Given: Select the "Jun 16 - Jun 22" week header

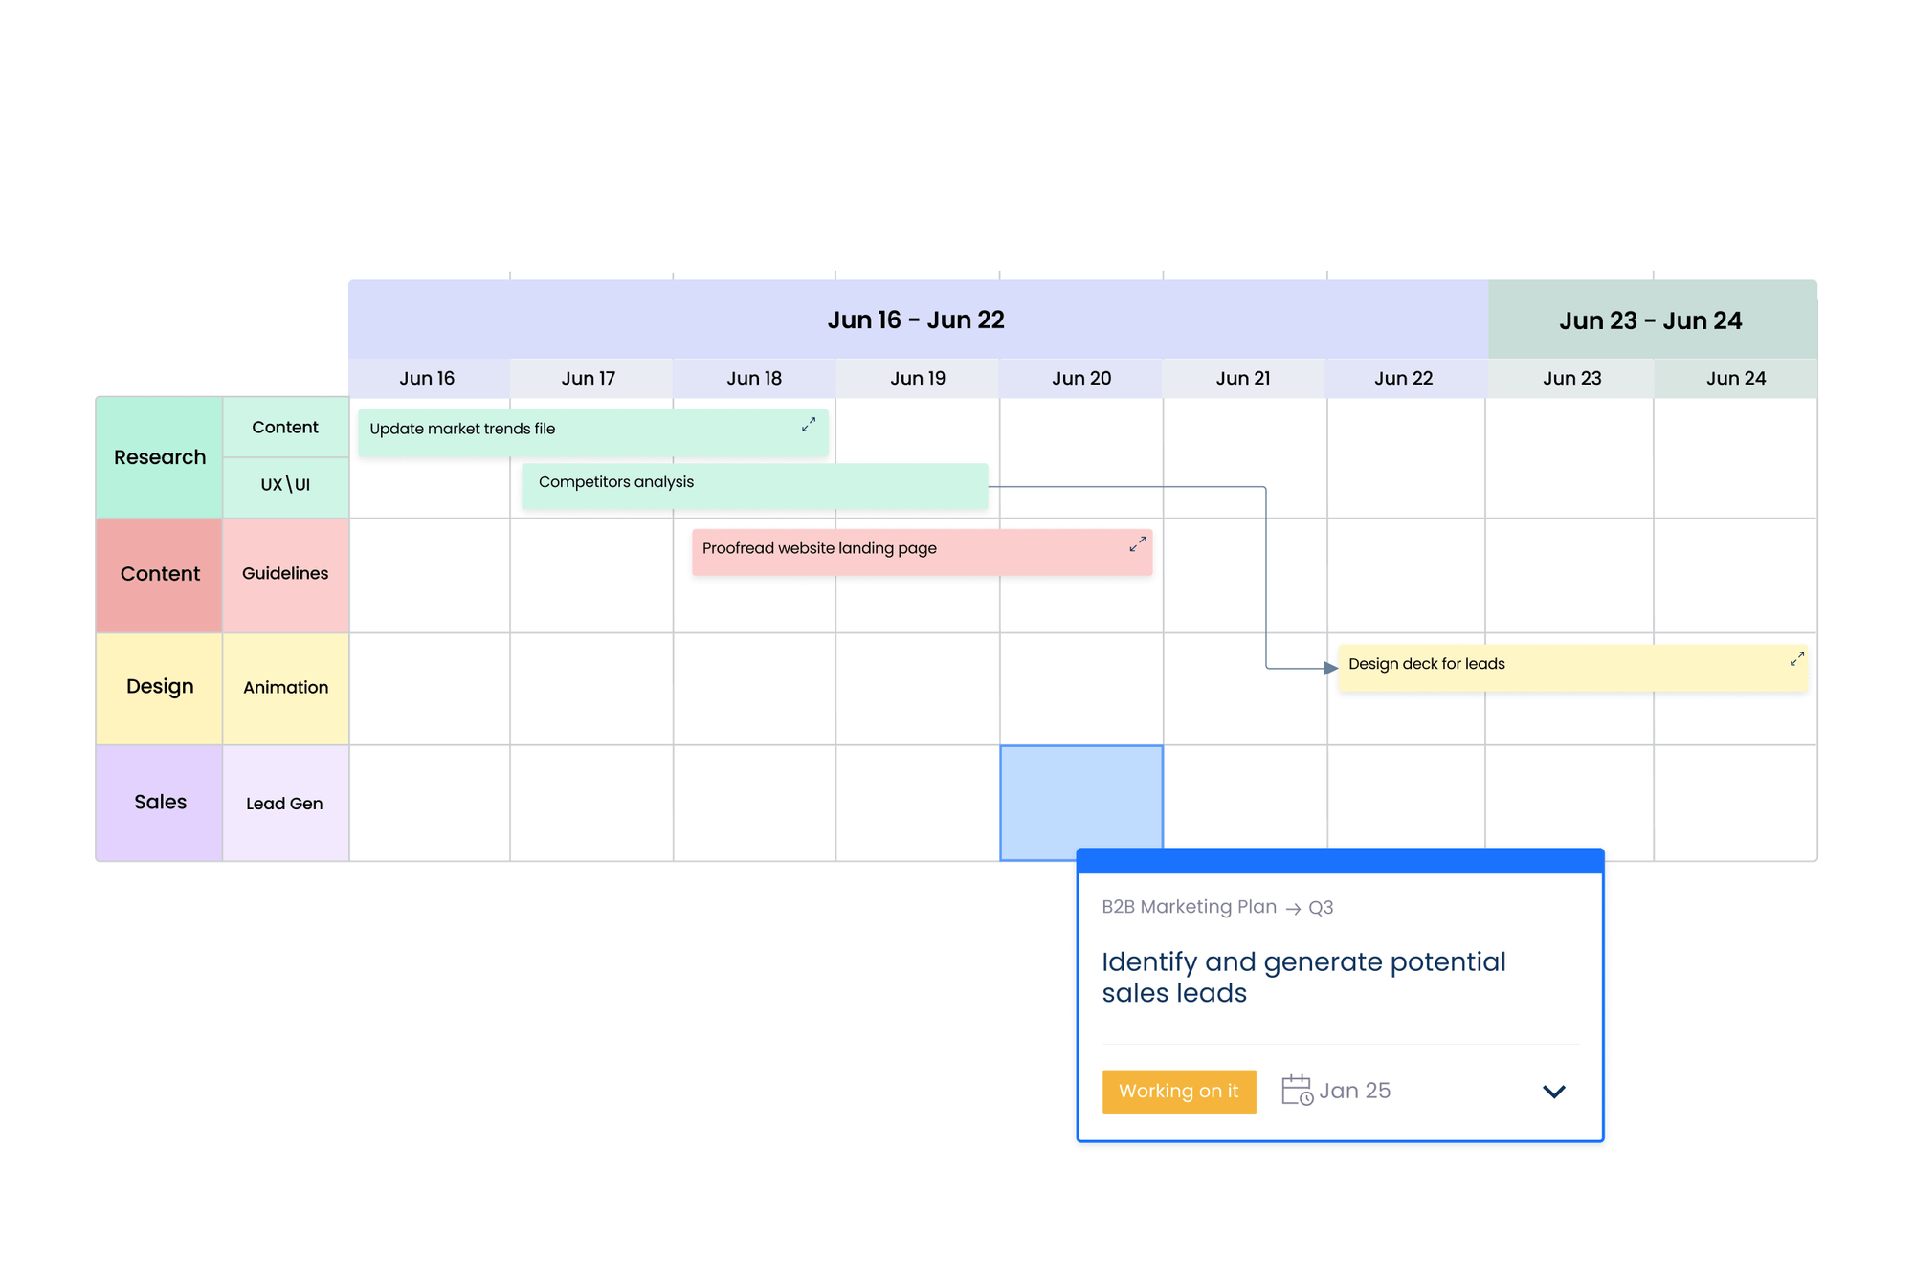Looking at the screenshot, I should 916,320.
